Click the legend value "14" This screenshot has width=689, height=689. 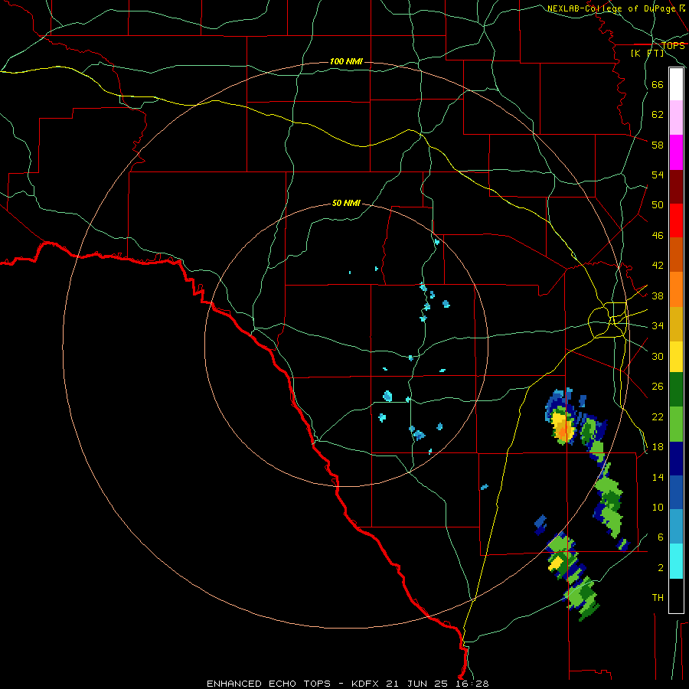coord(658,477)
